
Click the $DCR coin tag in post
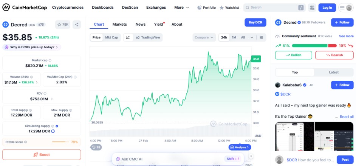click(x=283, y=94)
